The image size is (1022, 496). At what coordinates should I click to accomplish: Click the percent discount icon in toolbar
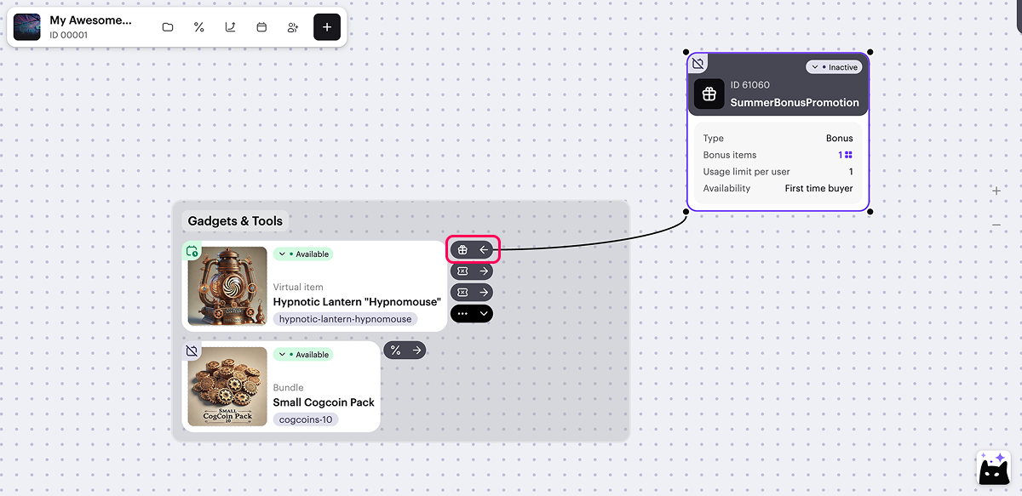click(x=199, y=27)
